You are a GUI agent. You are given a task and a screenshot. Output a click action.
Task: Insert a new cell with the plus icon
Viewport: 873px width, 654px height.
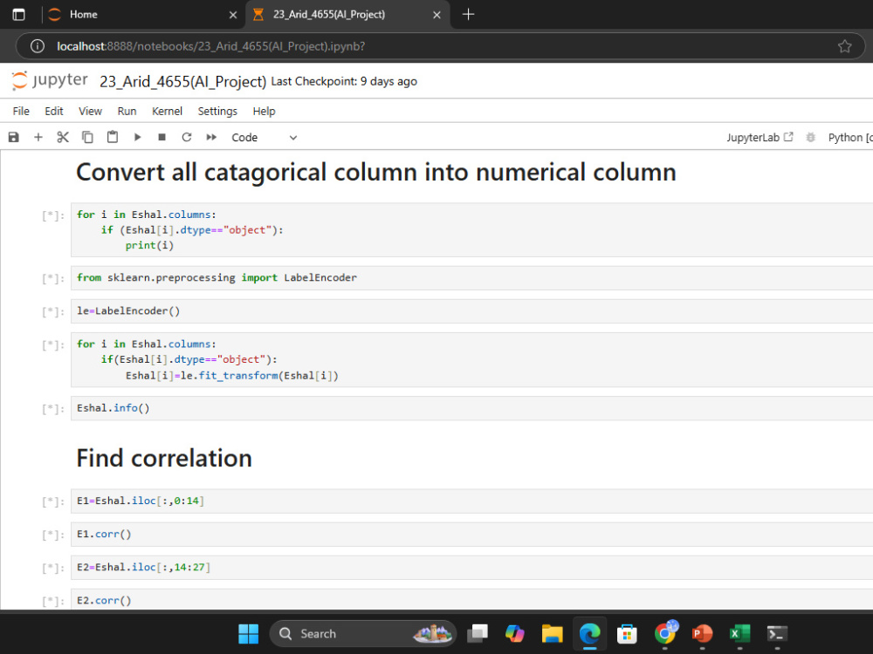point(38,137)
